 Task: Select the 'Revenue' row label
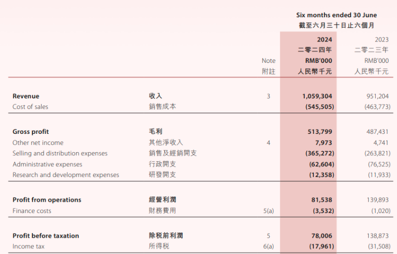pos(26,96)
